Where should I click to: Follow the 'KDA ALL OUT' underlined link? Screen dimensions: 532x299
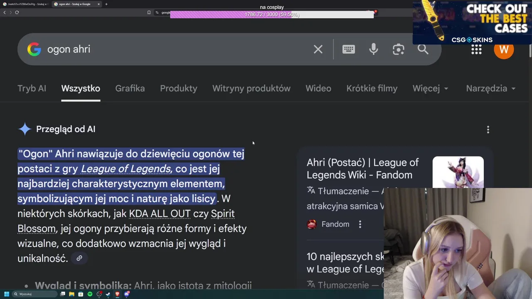coord(160,213)
